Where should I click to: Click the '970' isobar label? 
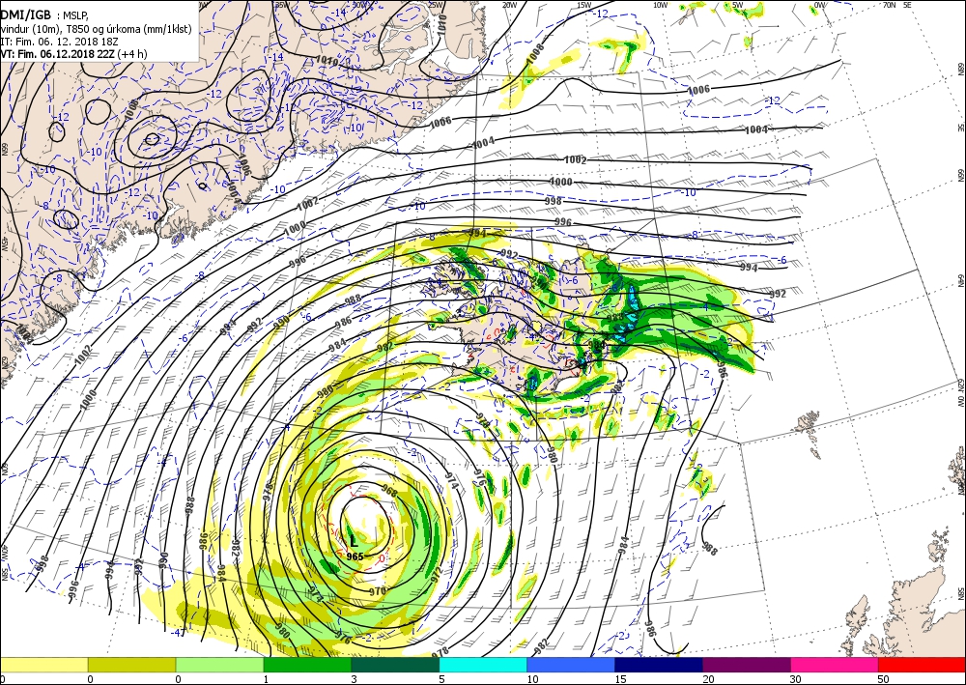pos(377,591)
